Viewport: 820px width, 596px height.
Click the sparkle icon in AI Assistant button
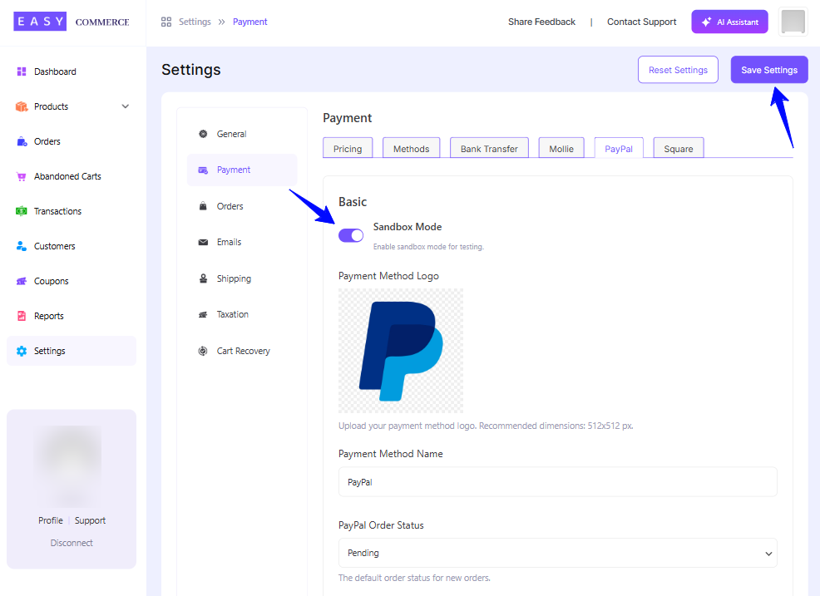click(x=706, y=22)
